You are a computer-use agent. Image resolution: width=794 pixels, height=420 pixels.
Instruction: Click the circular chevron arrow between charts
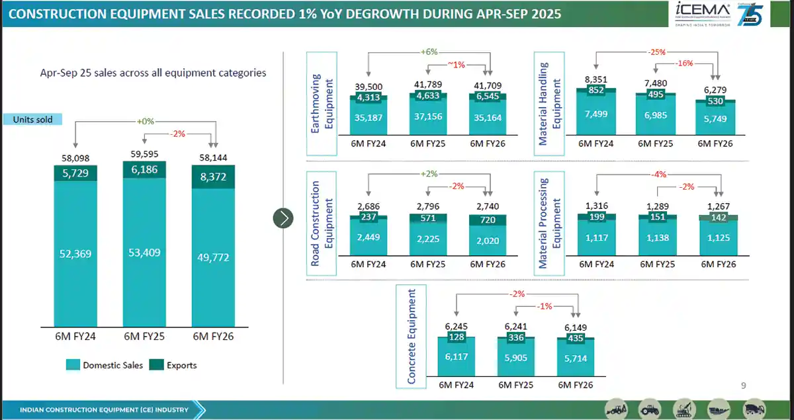coord(283,218)
